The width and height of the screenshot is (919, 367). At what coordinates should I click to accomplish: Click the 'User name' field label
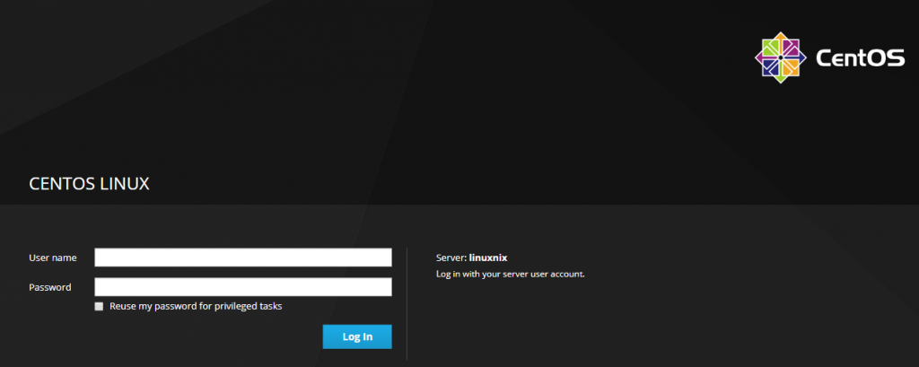(52, 258)
